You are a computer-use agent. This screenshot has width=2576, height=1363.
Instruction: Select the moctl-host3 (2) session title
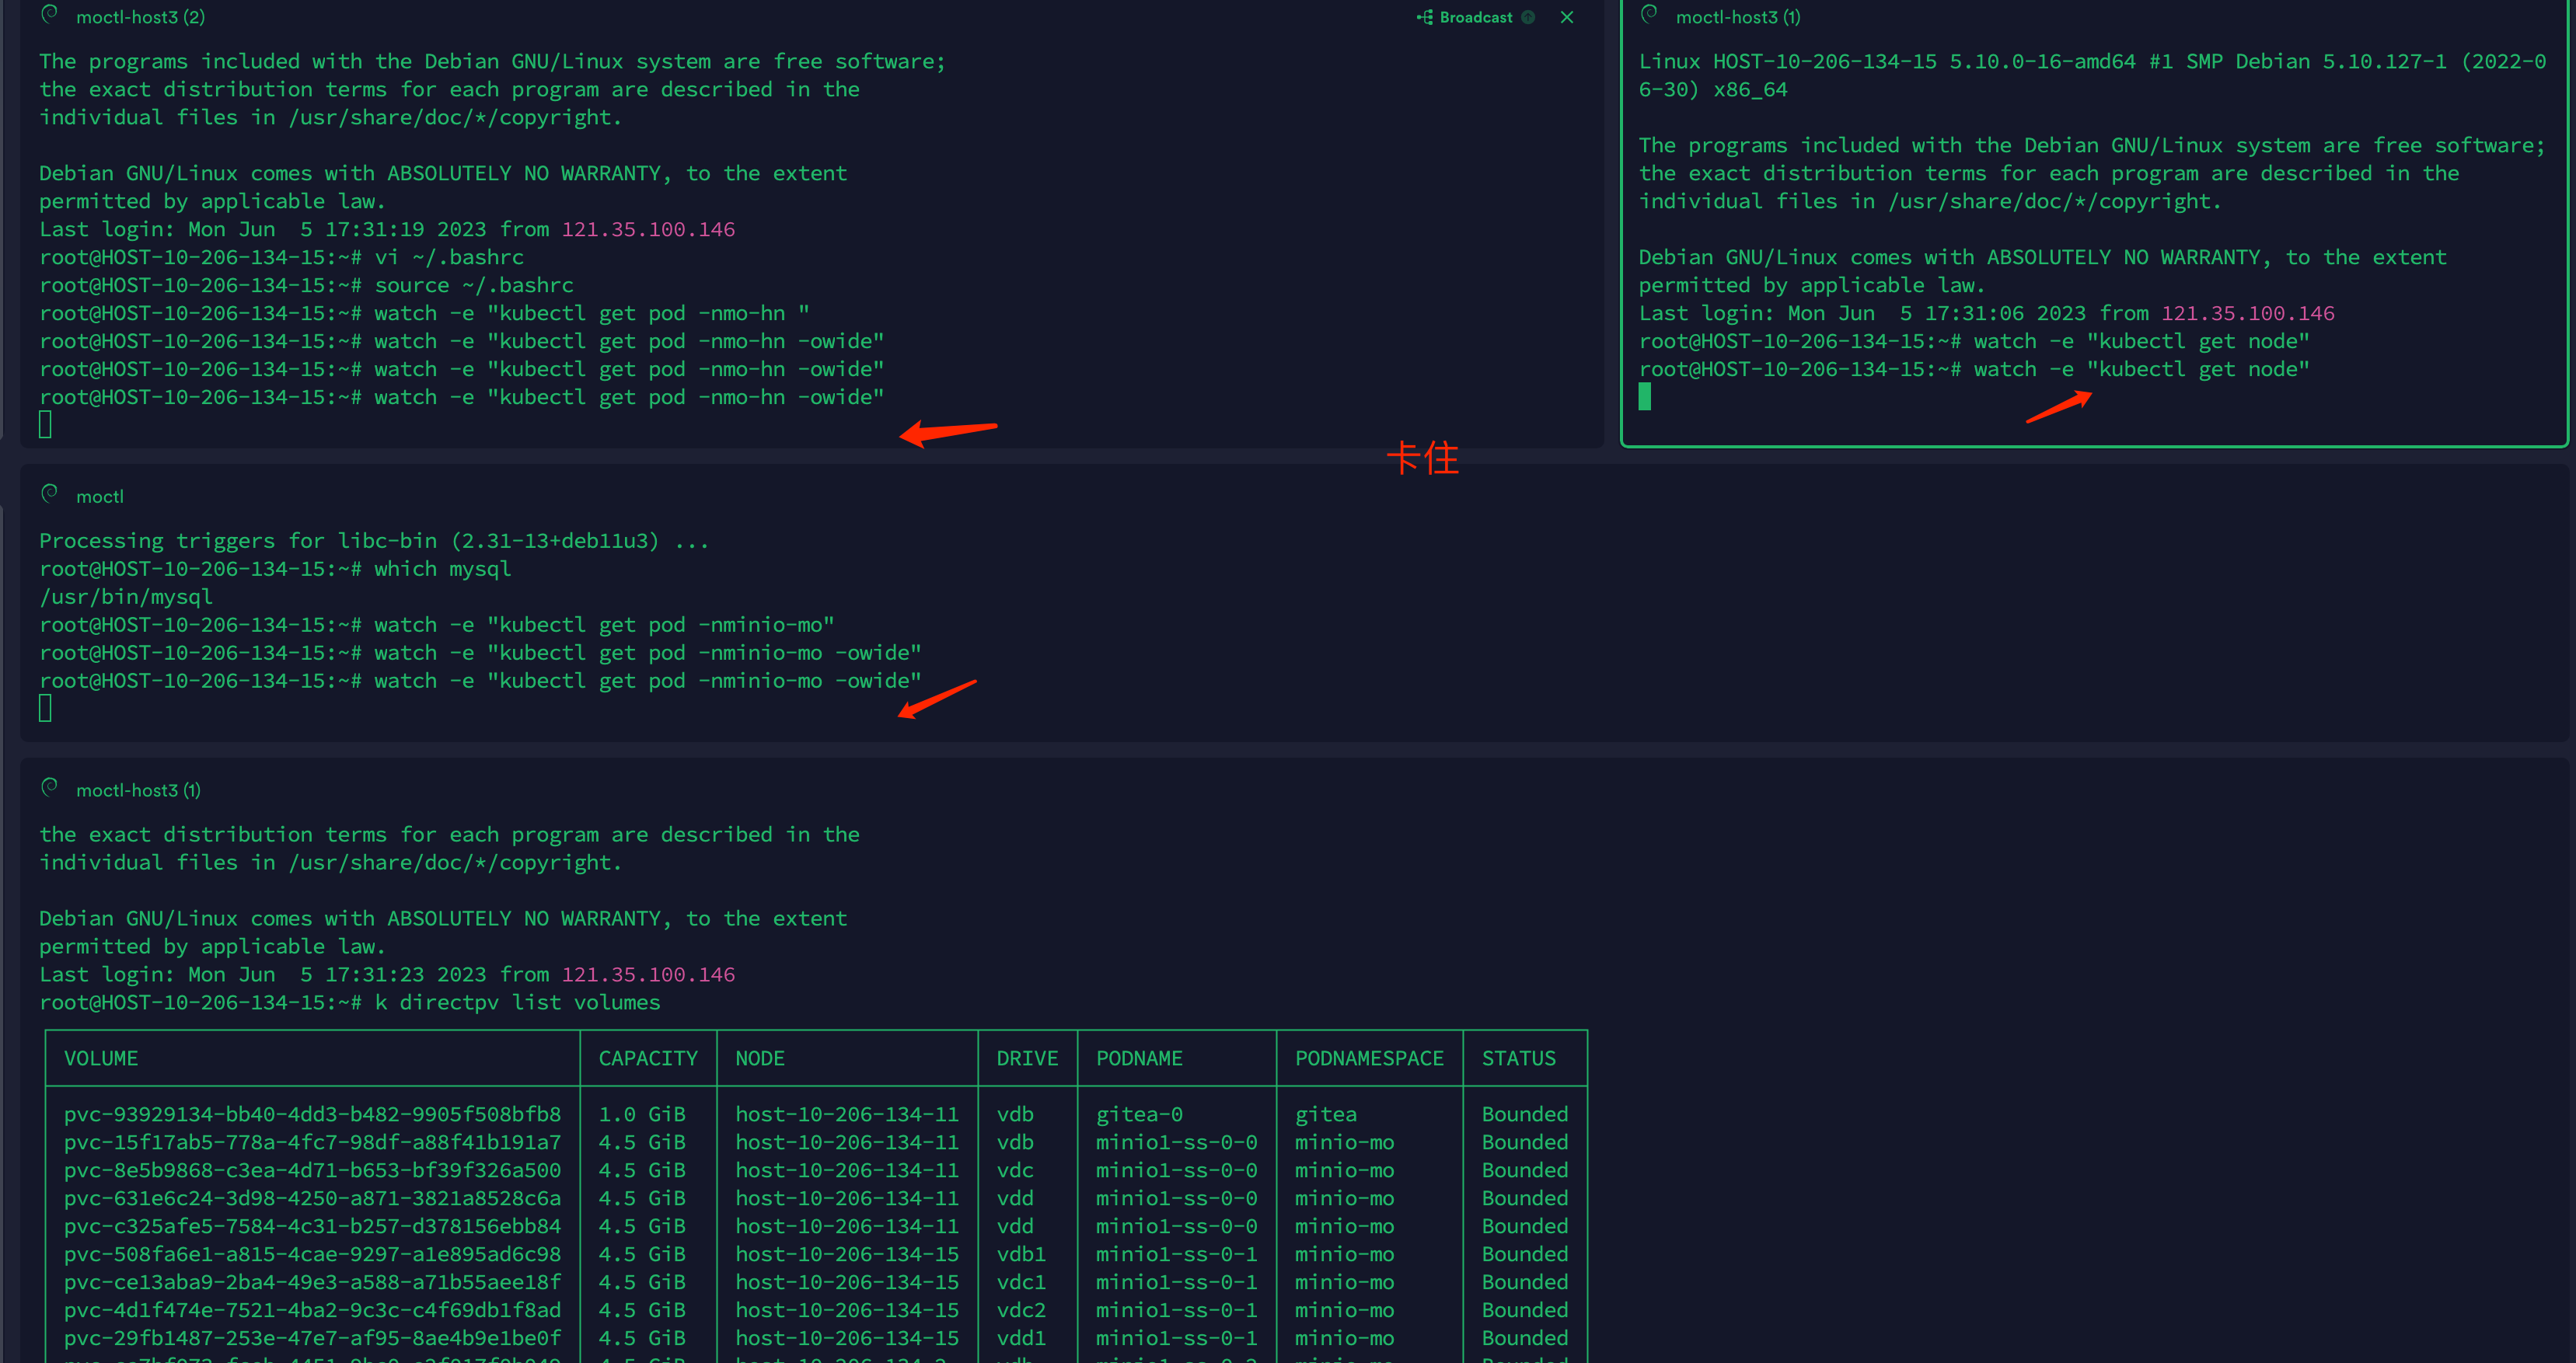(x=139, y=16)
